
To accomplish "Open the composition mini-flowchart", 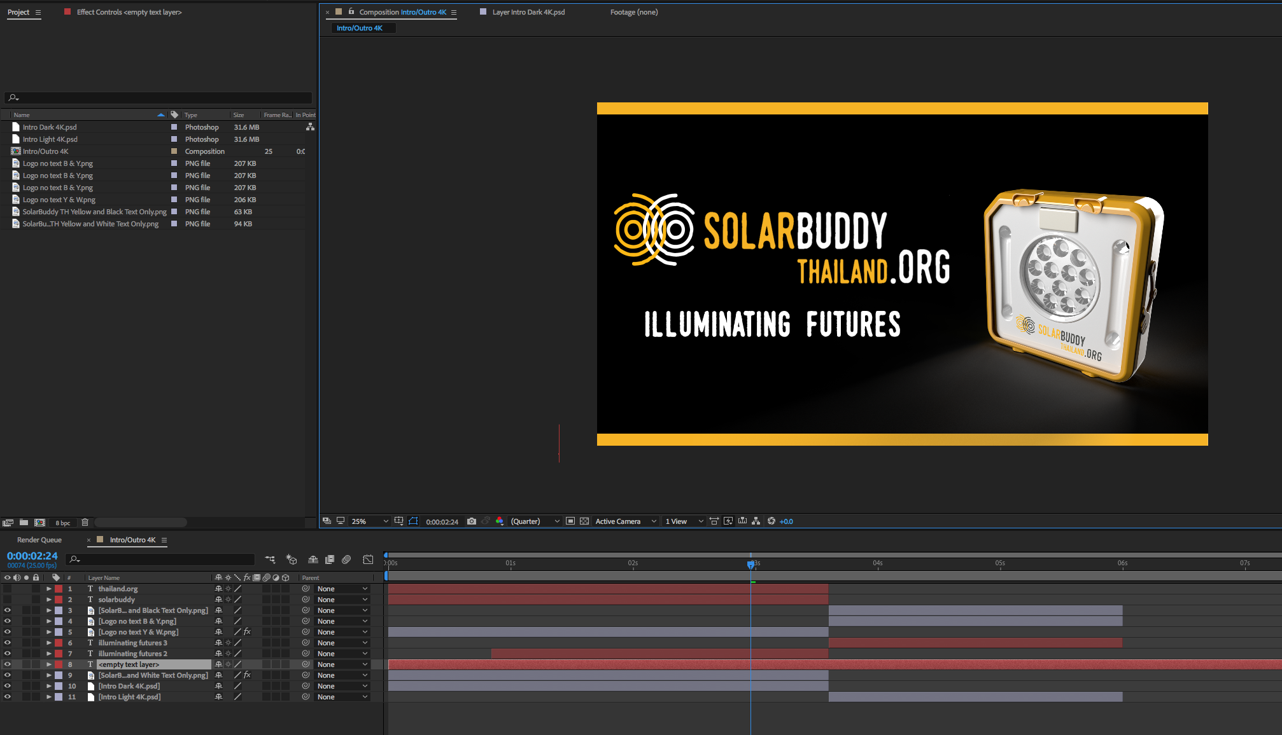I will point(270,560).
